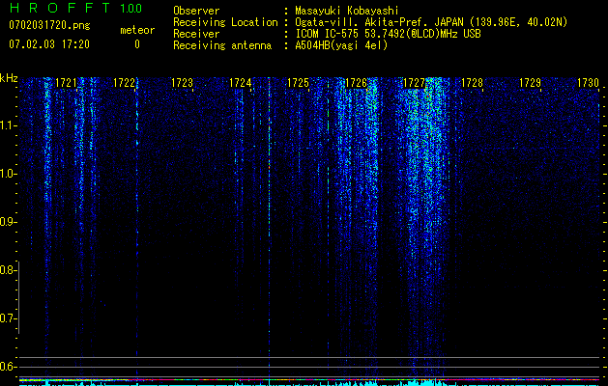Click the 1721 time marker

[x=66, y=83]
